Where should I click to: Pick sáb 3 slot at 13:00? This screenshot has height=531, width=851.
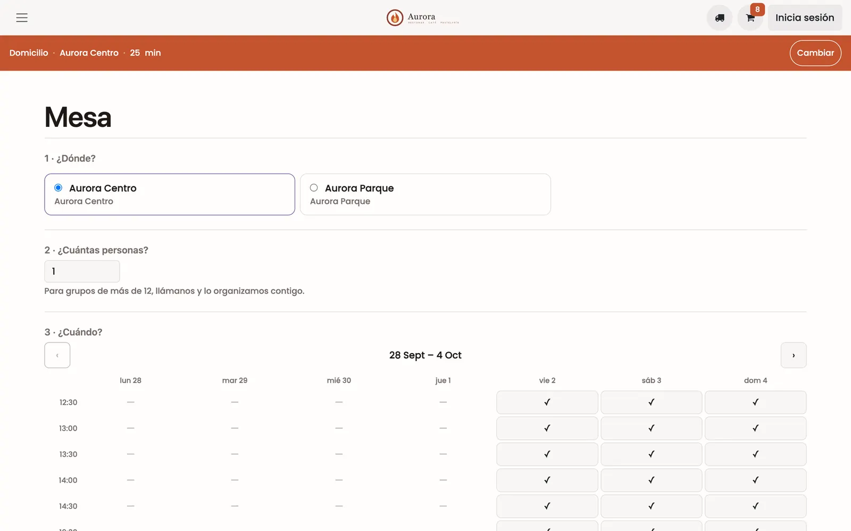coord(652,429)
